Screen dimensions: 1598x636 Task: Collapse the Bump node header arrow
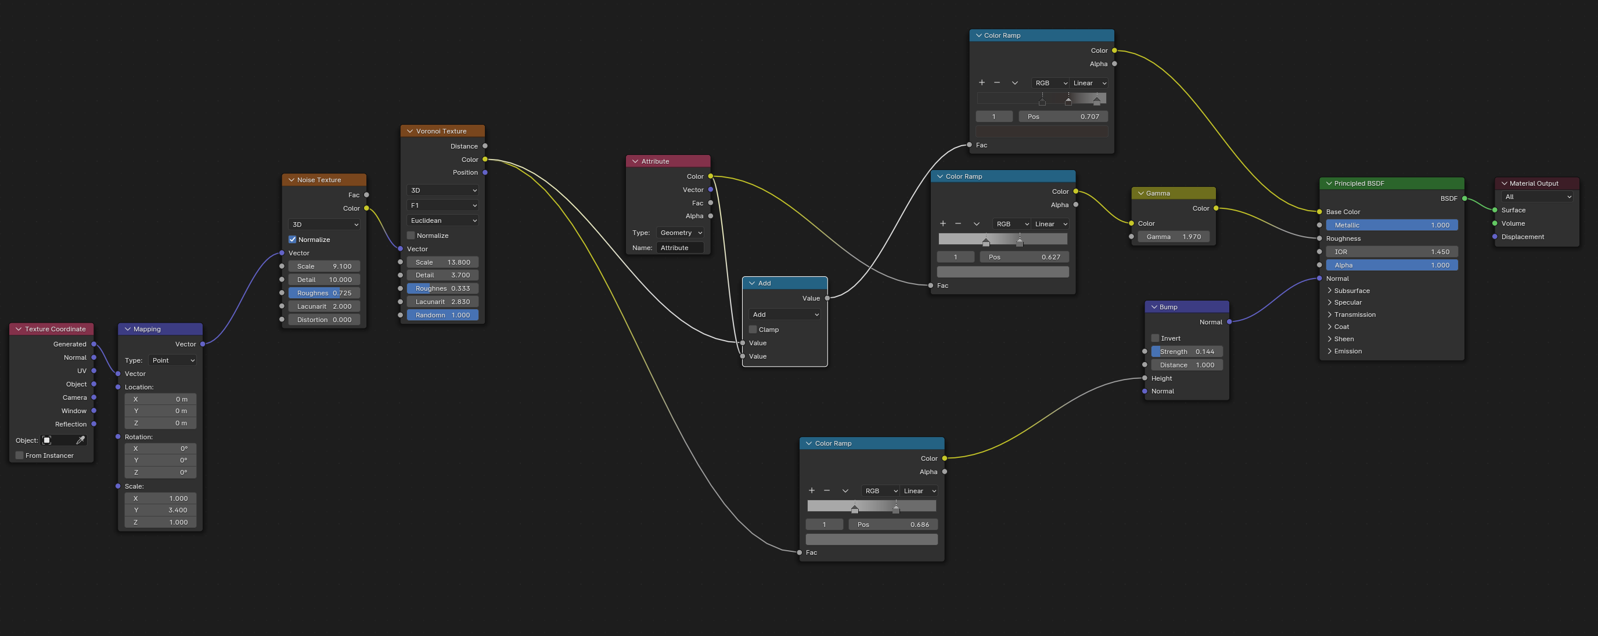pyautogui.click(x=1154, y=307)
